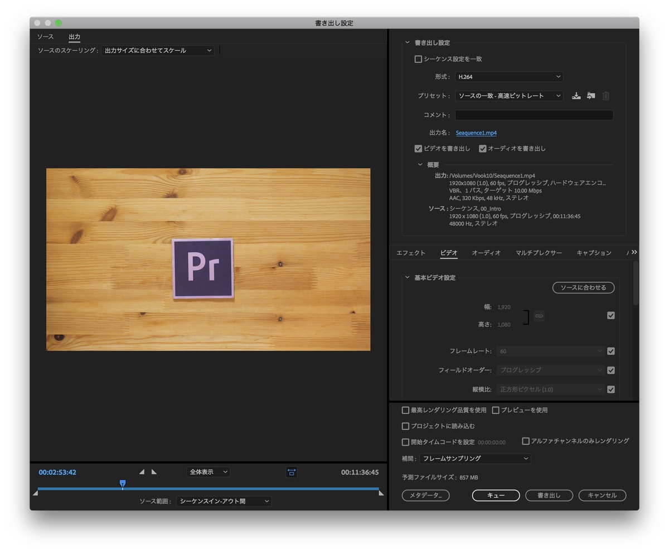Enable アルファチャンネルのみレンダリング checkbox

(526, 441)
